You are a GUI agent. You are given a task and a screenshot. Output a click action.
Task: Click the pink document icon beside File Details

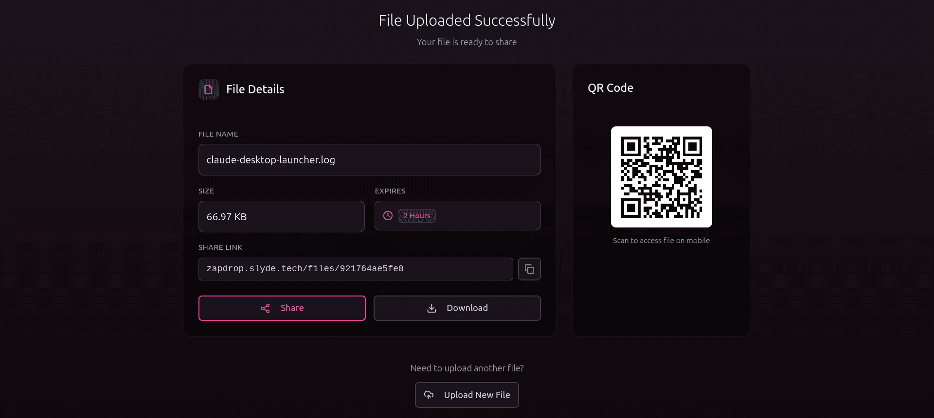tap(208, 89)
